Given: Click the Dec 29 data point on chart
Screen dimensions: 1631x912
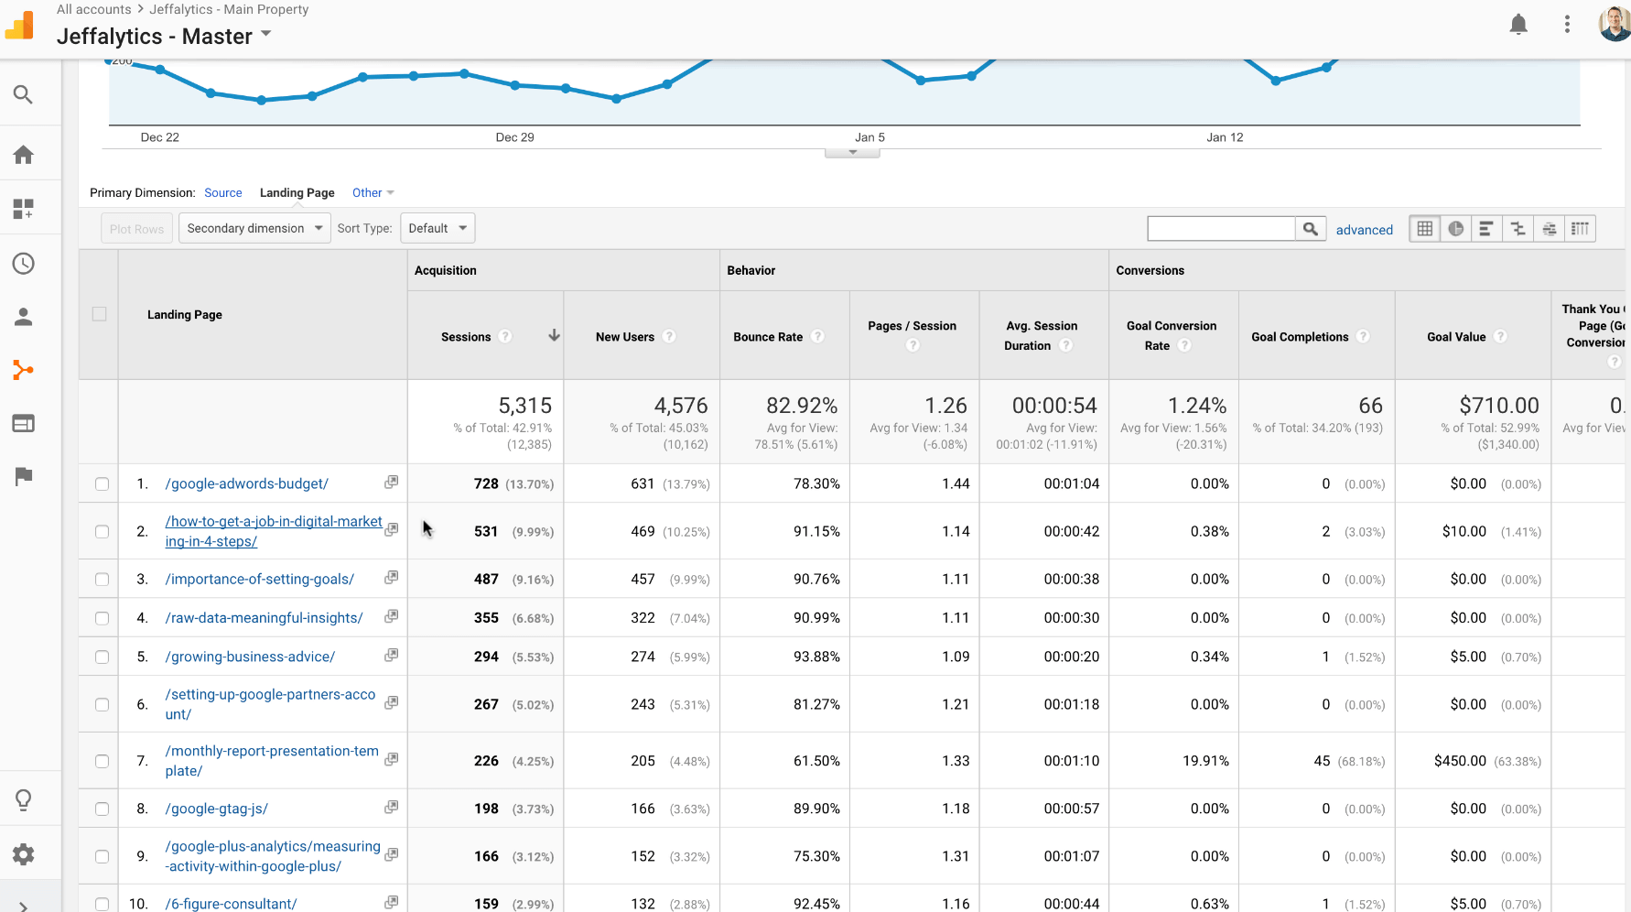Looking at the screenshot, I should pyautogui.click(x=515, y=85).
